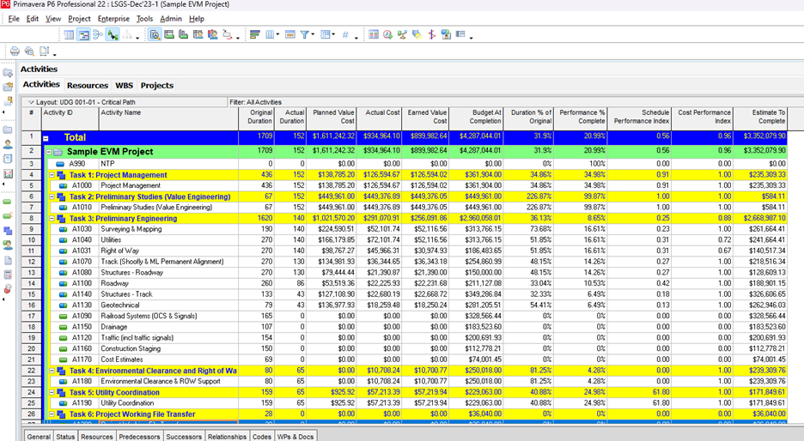Collapse Task 1: Project Management group
The height and width of the screenshot is (441, 804).
click(x=52, y=175)
